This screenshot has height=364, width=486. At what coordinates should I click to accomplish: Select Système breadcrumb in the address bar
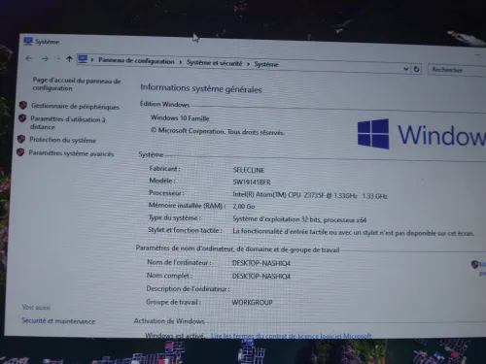click(266, 64)
